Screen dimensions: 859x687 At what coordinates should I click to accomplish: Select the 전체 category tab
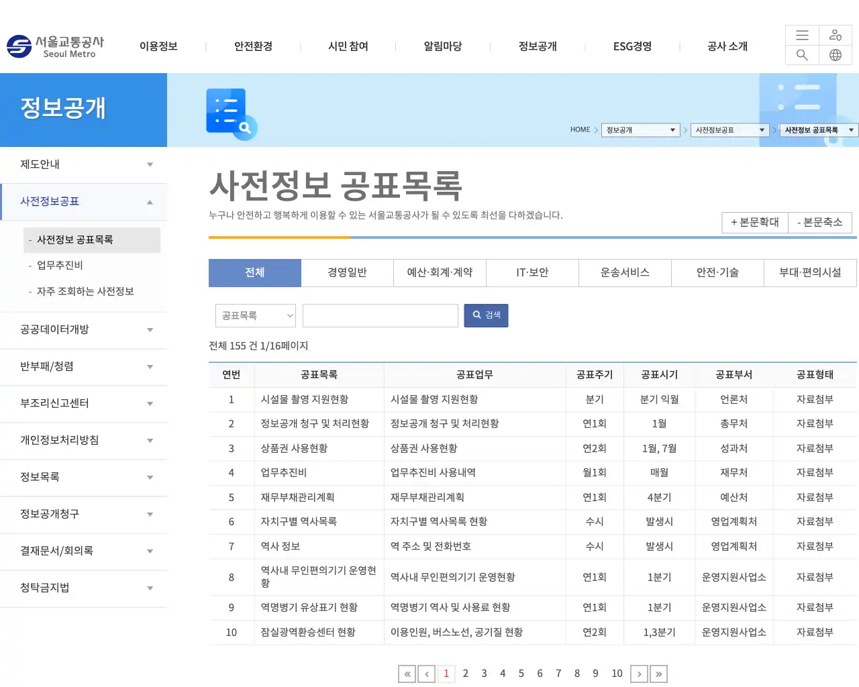pyautogui.click(x=255, y=272)
